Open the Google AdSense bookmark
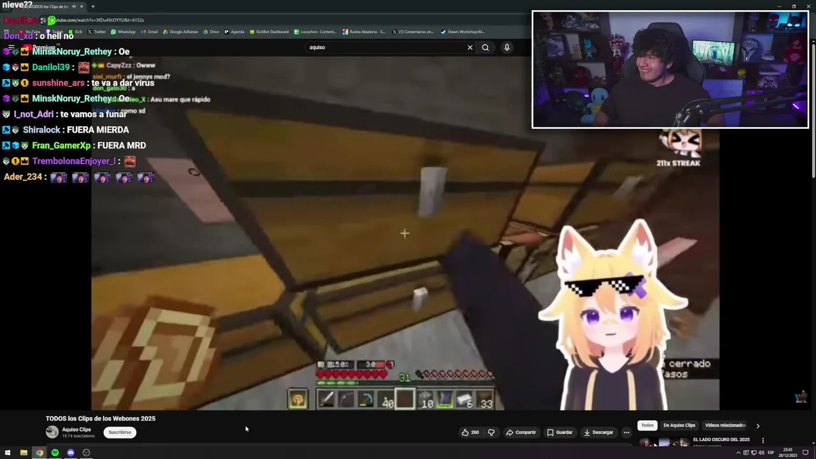Screen dimensions: 816x459 180,32
